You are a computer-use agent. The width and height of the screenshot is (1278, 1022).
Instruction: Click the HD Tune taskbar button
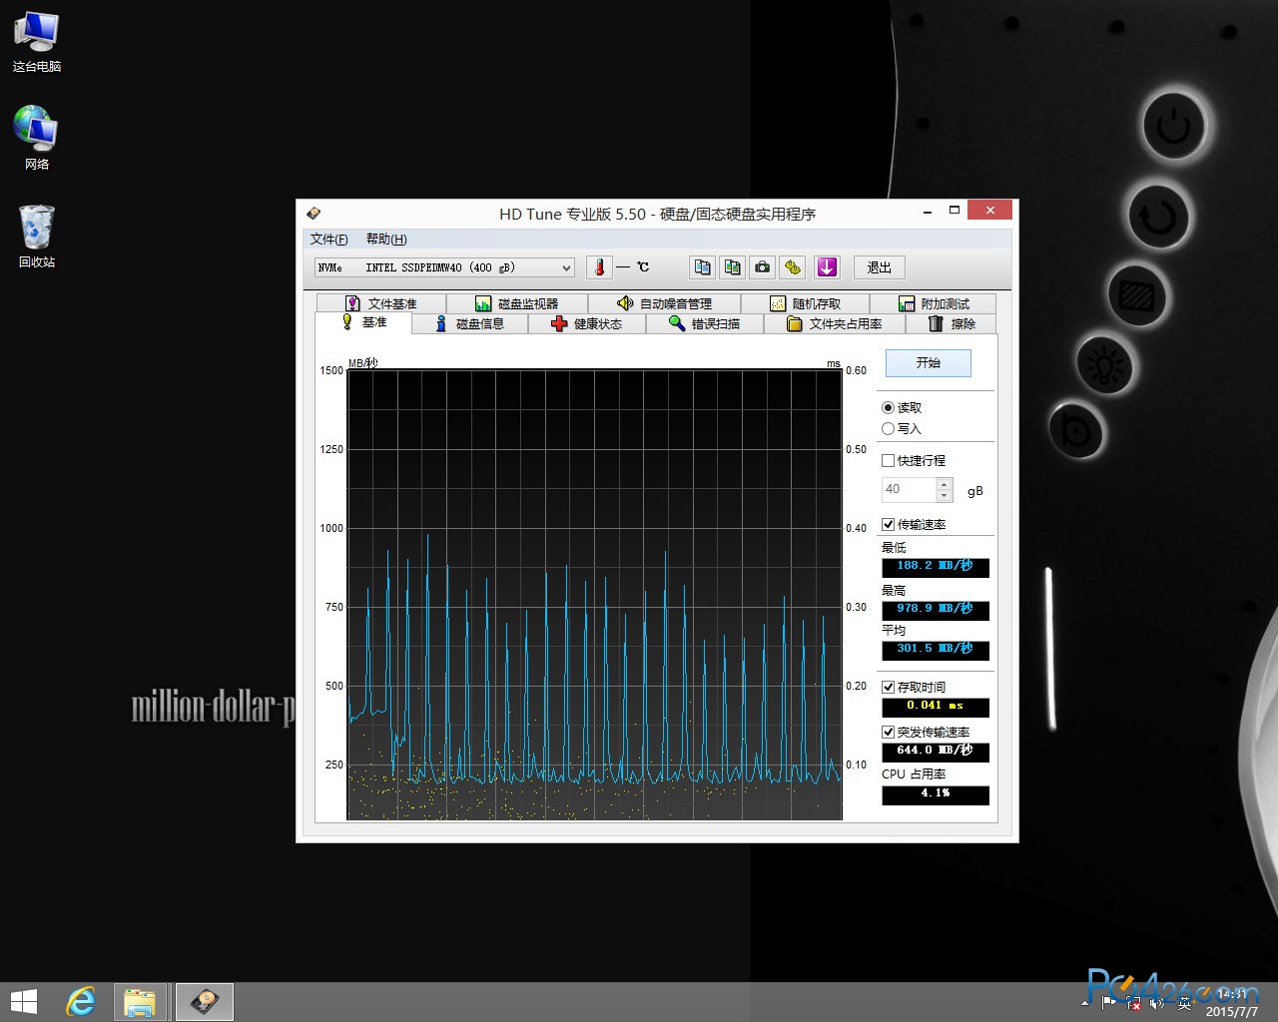(205, 1002)
